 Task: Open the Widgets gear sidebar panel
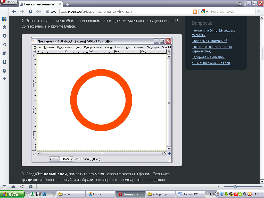[5, 36]
